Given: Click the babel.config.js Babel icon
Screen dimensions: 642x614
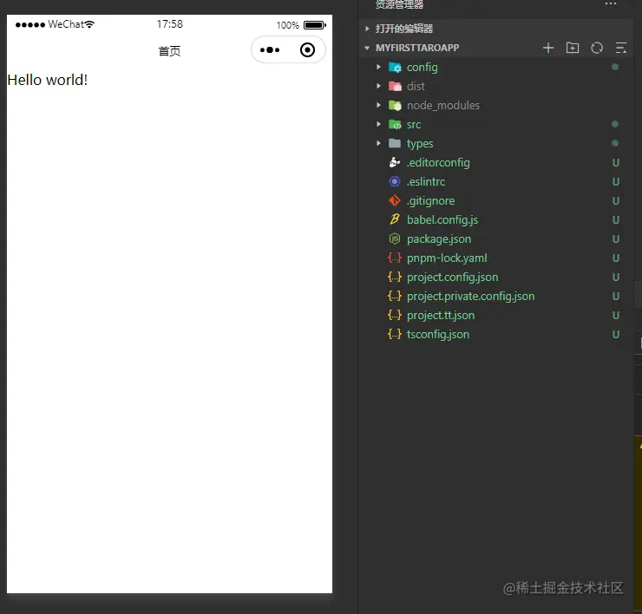Looking at the screenshot, I should pyautogui.click(x=395, y=219).
